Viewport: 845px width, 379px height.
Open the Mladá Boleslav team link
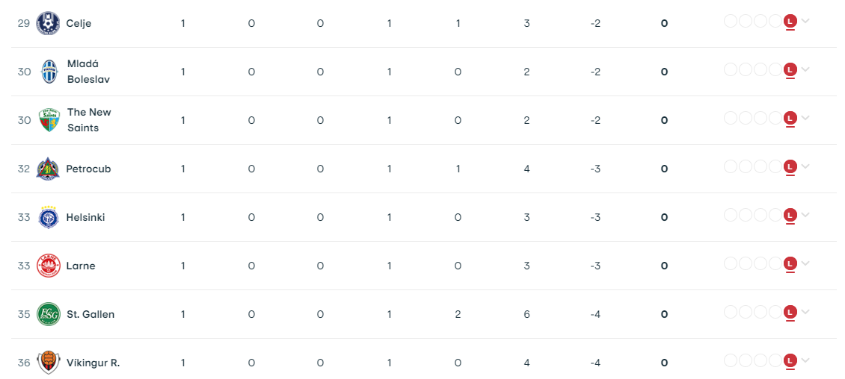tap(88, 72)
